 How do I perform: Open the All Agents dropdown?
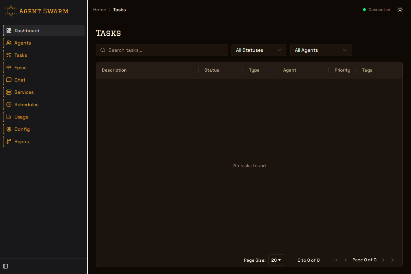click(321, 50)
